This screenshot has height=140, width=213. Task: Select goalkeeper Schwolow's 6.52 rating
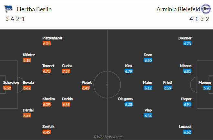point(7,88)
